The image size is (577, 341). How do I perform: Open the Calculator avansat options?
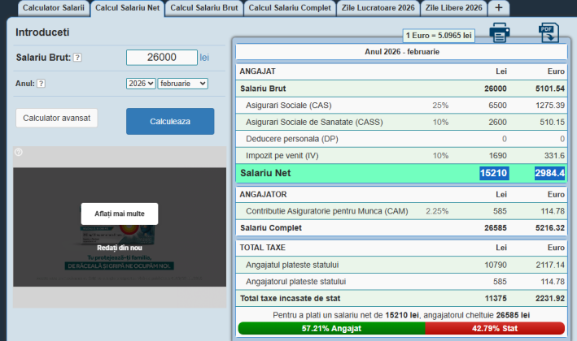[x=56, y=118]
